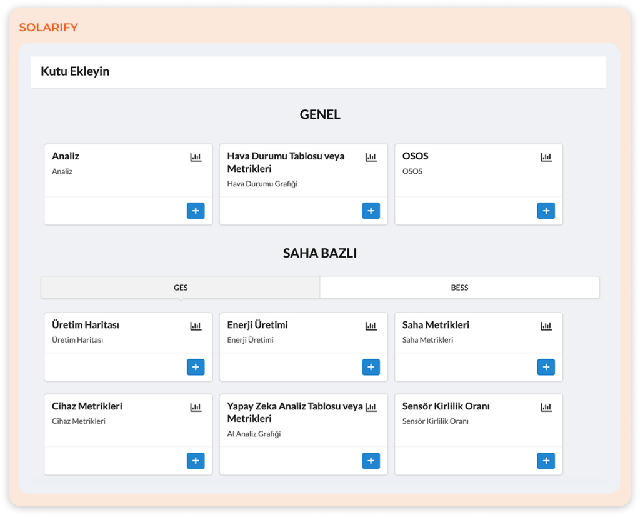
Task: Click the chart icon on Hava Durumu Tablosu card
Action: point(371,157)
